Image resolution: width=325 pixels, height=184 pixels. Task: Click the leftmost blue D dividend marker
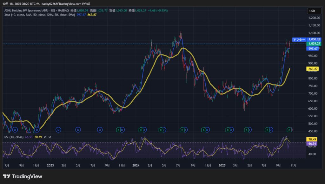click(x=15, y=130)
